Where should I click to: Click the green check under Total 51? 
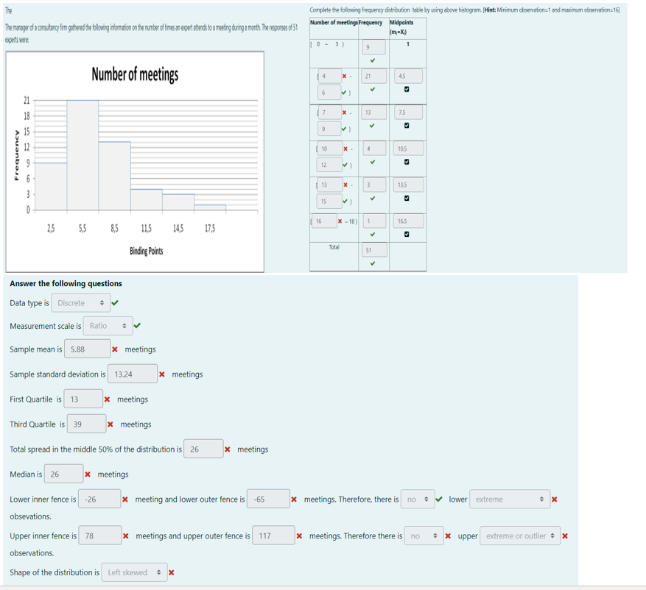pos(373,263)
